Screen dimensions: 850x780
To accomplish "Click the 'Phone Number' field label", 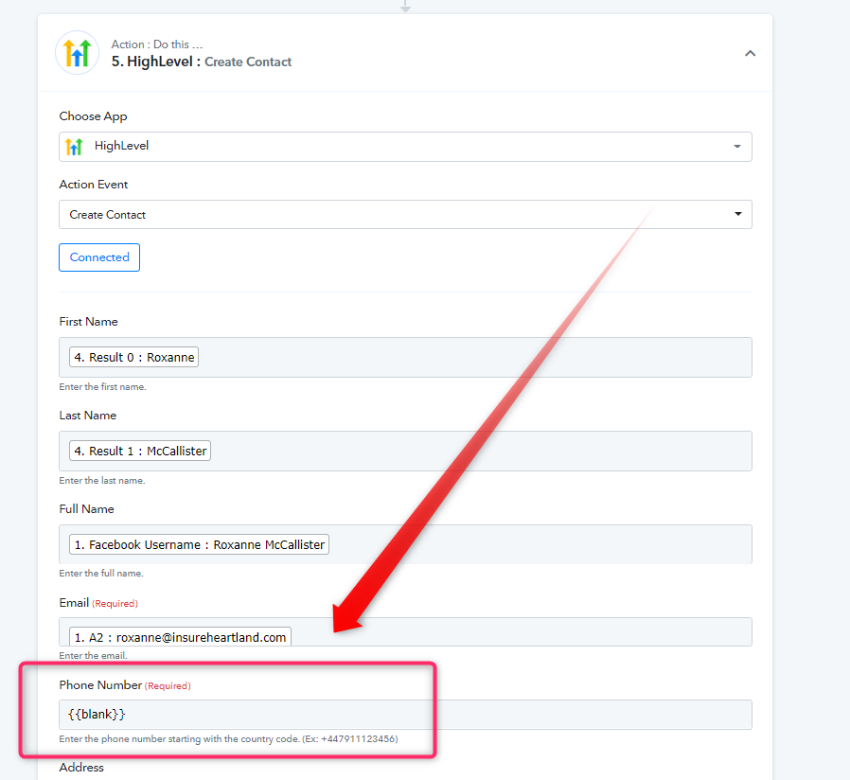I will pos(100,685).
